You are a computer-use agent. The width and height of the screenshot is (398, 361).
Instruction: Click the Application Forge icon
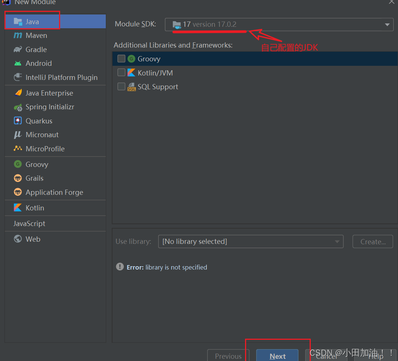pos(18,192)
